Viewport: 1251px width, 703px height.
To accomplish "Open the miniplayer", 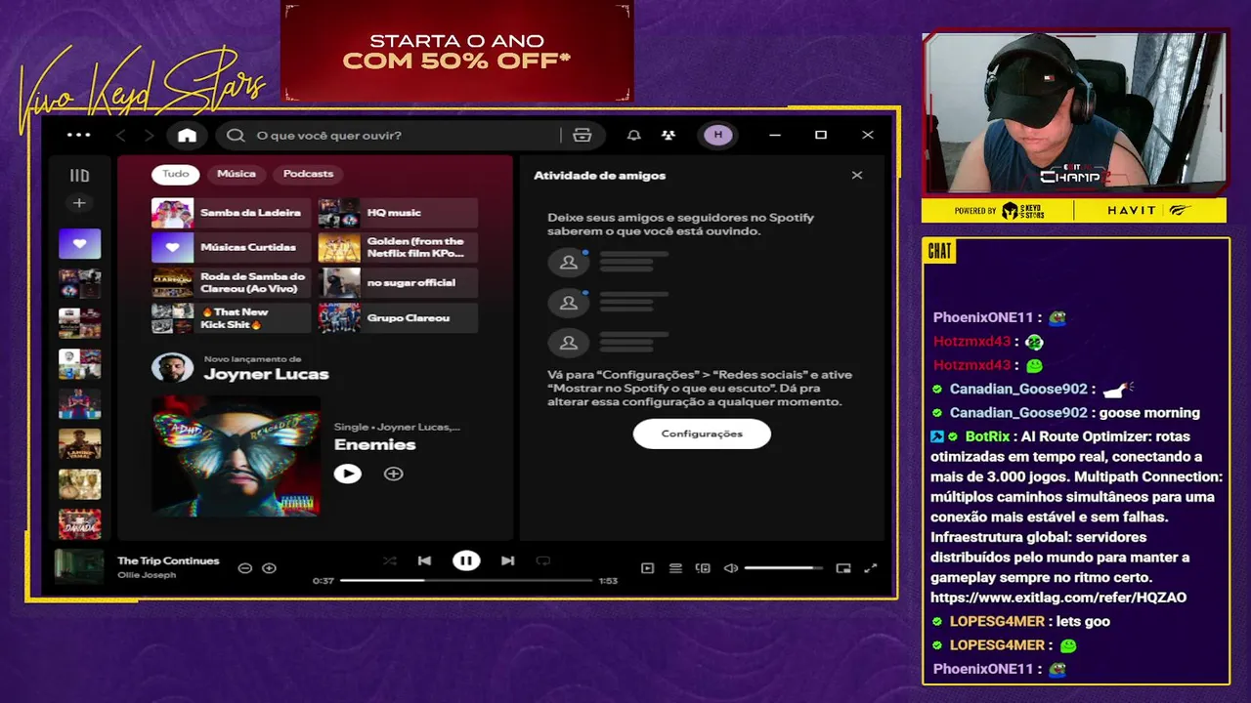I will point(843,568).
